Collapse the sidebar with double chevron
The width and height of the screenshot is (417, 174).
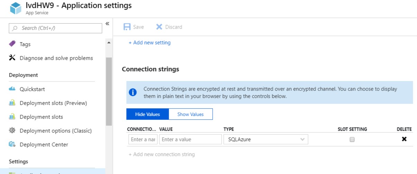107,24
